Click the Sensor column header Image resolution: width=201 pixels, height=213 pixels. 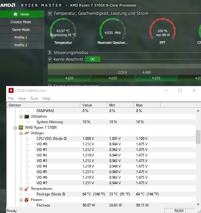[43, 105]
